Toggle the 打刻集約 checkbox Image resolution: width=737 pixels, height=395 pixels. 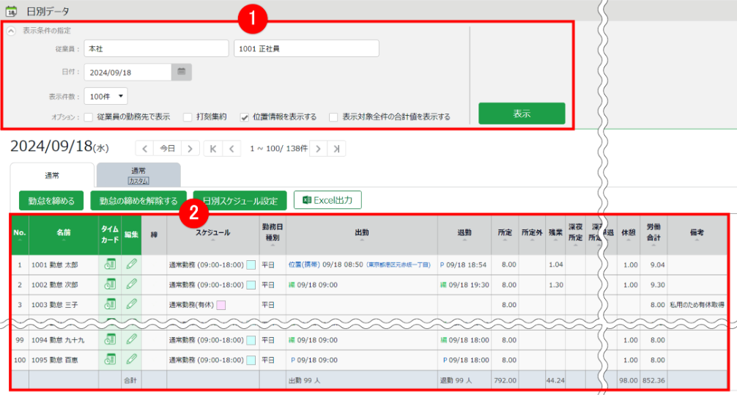188,117
